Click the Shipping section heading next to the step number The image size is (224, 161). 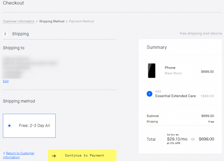tap(20, 34)
